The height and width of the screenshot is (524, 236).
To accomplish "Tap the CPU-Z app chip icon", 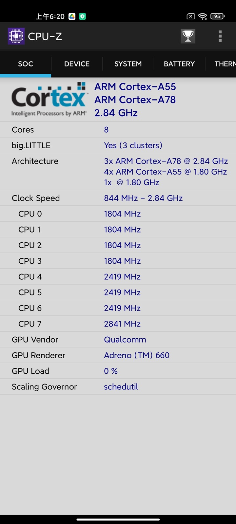I will tap(16, 36).
